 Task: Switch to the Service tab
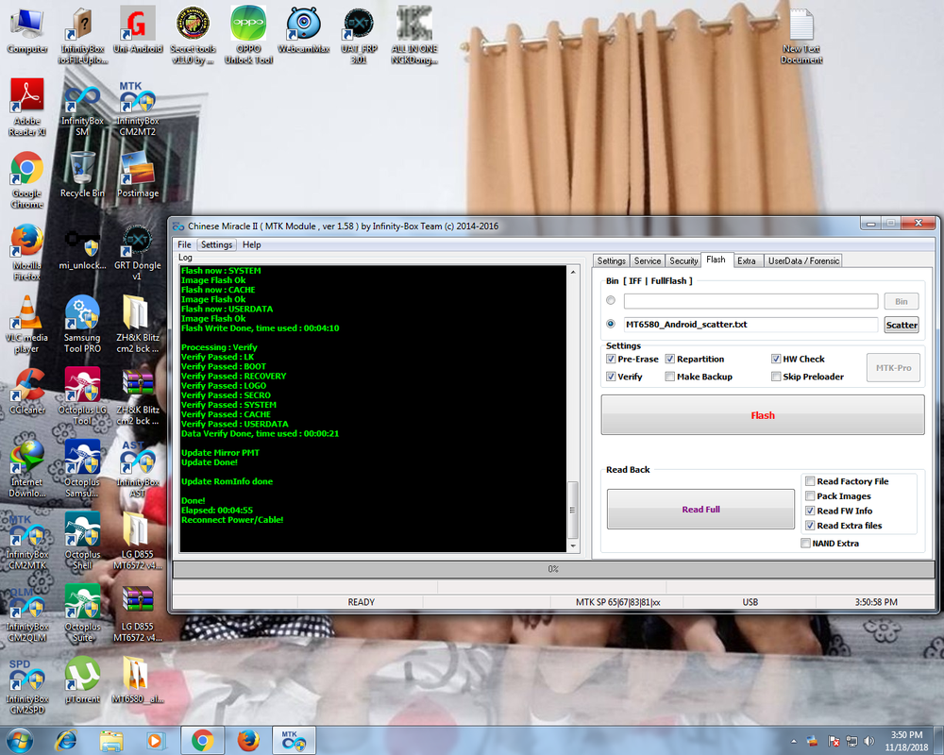click(648, 260)
